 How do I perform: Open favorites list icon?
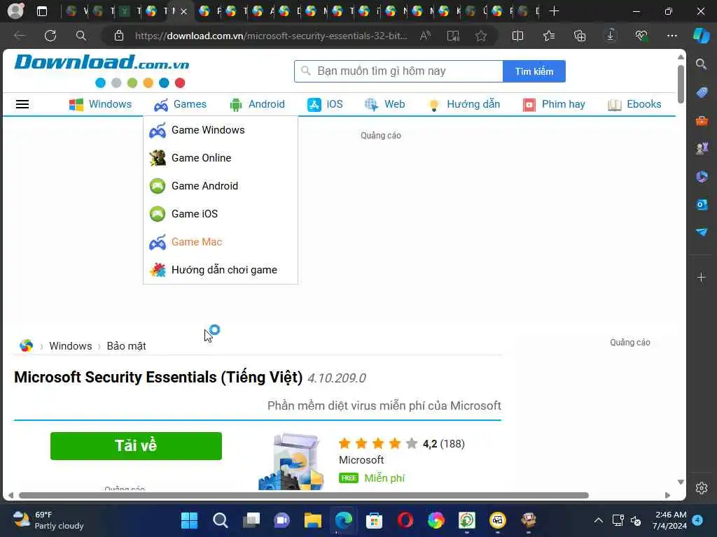click(549, 36)
